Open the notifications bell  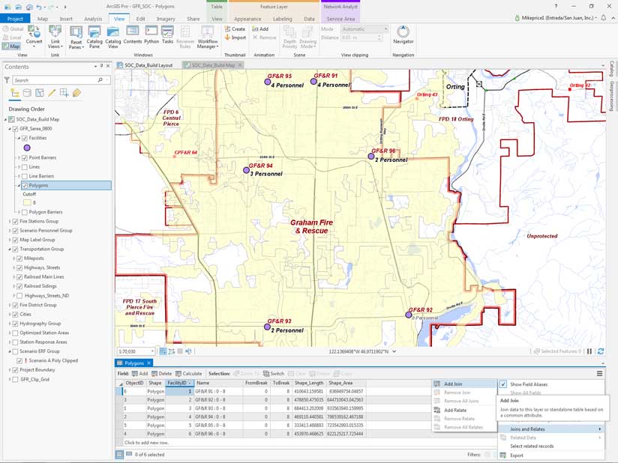coord(604,18)
